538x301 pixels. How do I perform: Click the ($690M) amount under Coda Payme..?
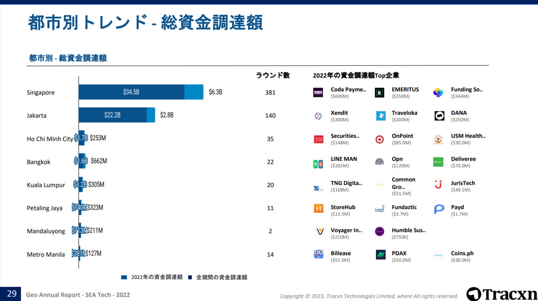click(340, 96)
